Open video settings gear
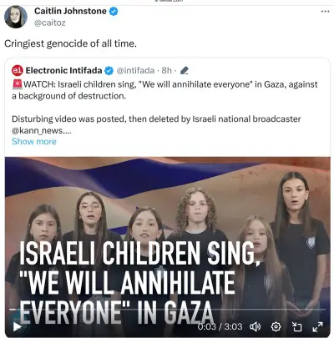 (x=276, y=326)
